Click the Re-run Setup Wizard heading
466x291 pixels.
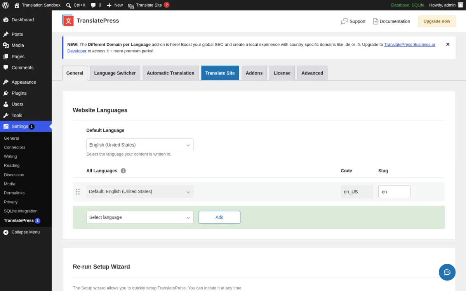click(101, 267)
